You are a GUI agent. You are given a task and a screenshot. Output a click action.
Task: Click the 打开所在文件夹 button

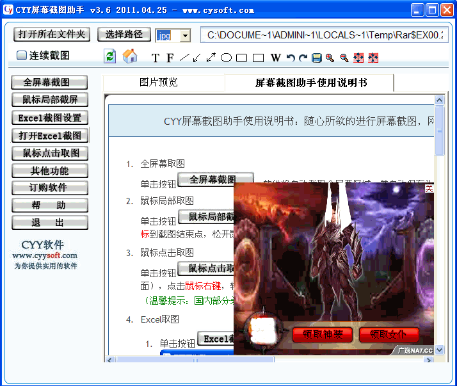51,35
